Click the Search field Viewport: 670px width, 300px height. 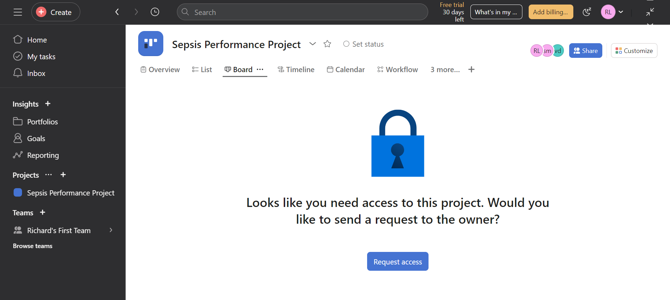[302, 12]
